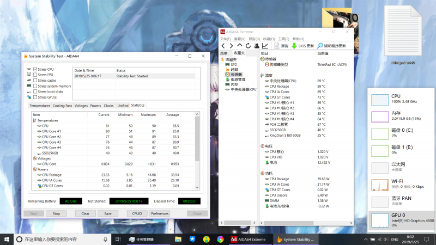Enable the Stress FPU checkbox
Viewport: 436px width, 245px height.
pos(35,75)
